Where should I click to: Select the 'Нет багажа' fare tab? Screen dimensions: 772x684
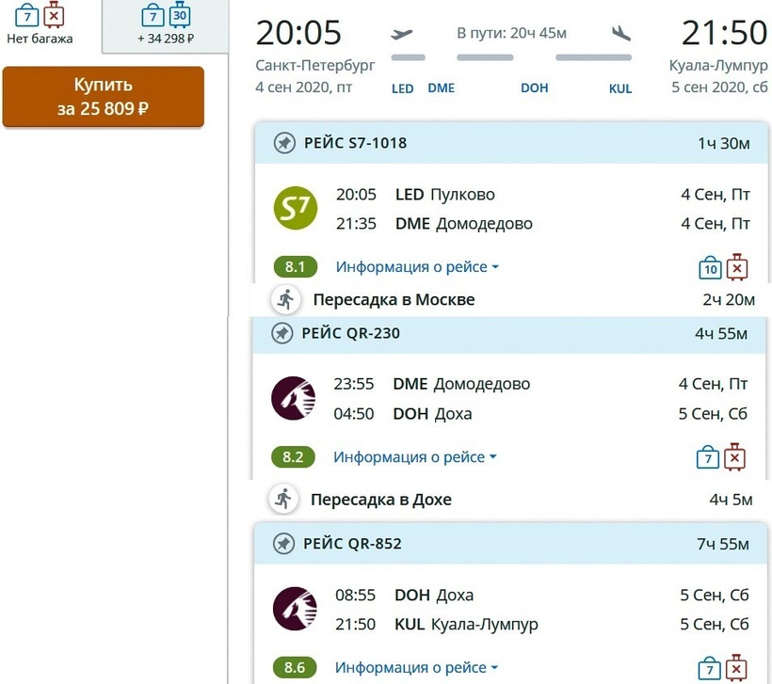pyautogui.click(x=40, y=26)
